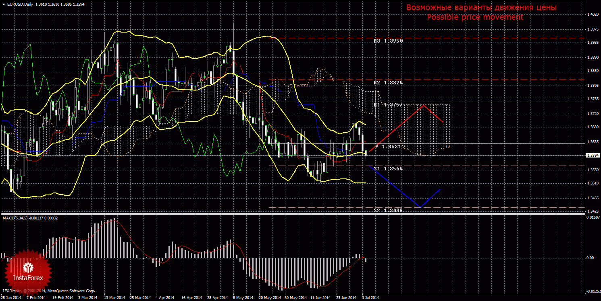The width and height of the screenshot is (601, 301).
Task: Click the 28 Jan 2014 date marker
Action: point(11,298)
